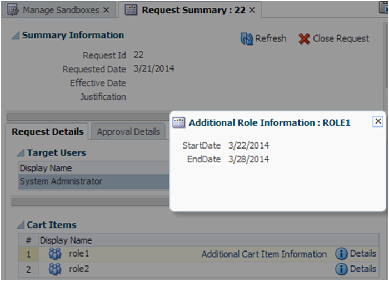Image resolution: width=389 pixels, height=281 pixels.
Task: Open Details link for role1
Action: [363, 254]
